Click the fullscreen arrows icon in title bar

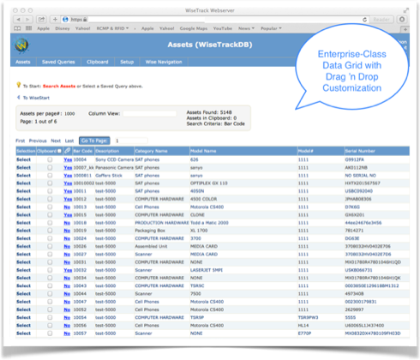point(405,10)
